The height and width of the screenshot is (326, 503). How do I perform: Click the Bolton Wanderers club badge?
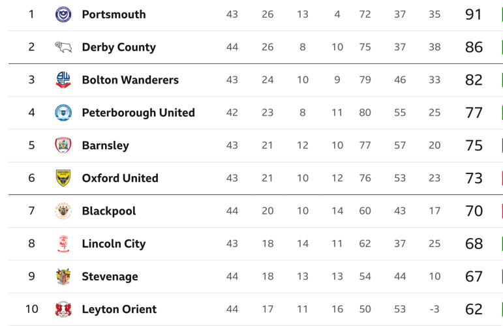(x=63, y=80)
